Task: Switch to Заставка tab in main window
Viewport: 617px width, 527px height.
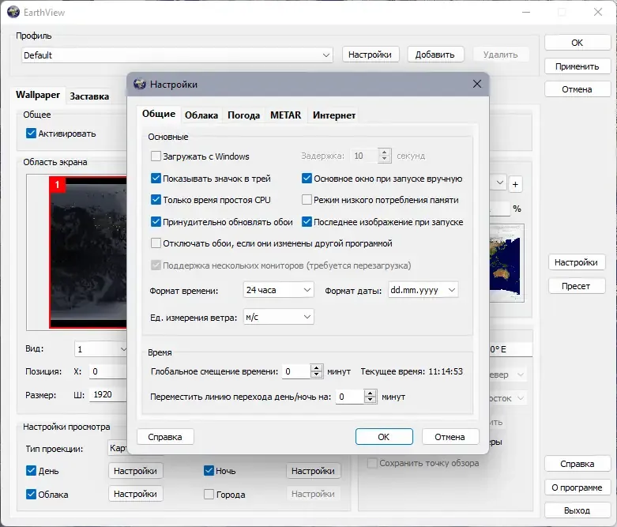Action: [x=89, y=96]
